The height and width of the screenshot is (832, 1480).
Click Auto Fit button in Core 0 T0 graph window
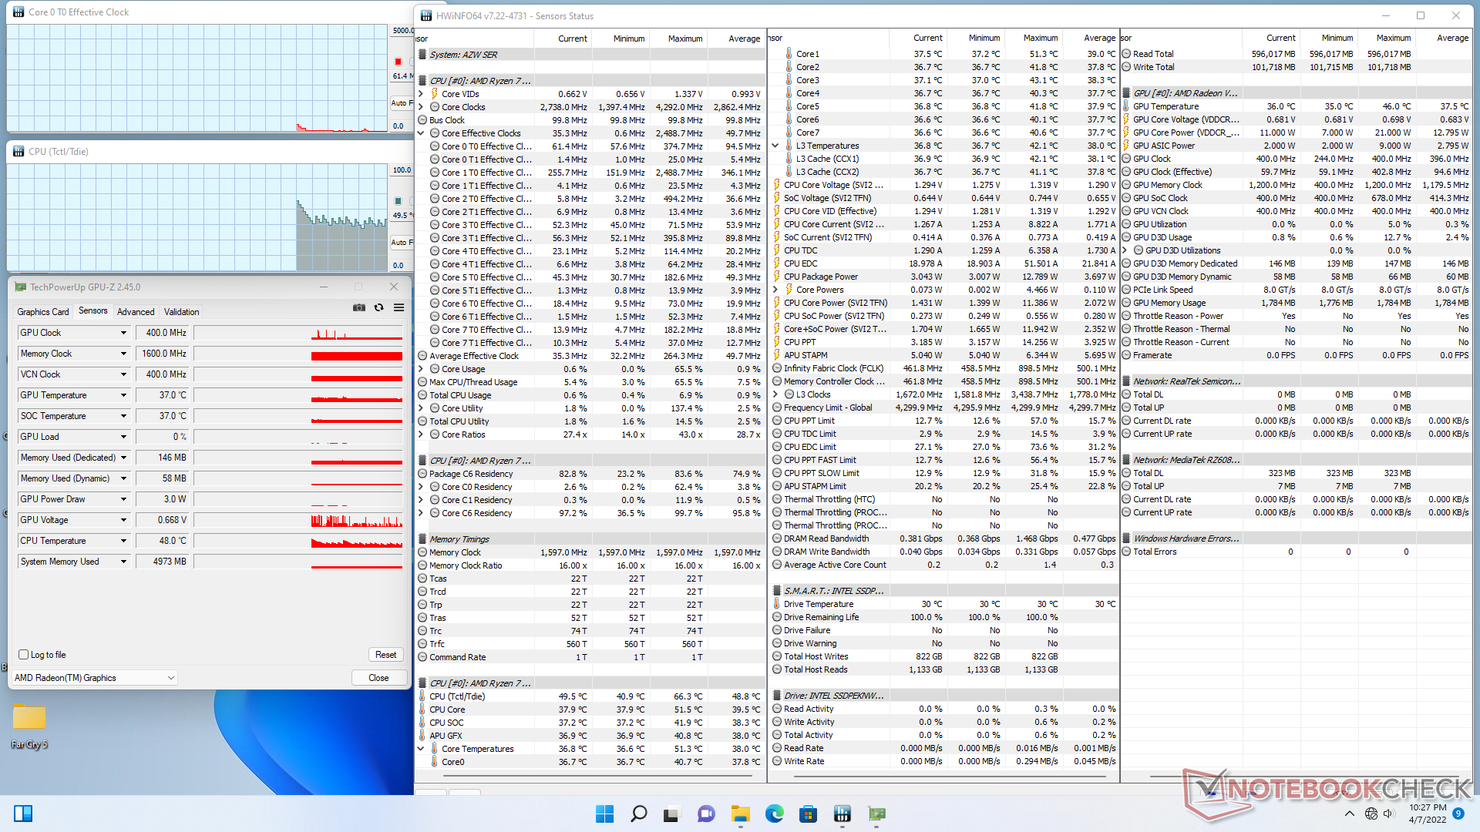pos(402,102)
